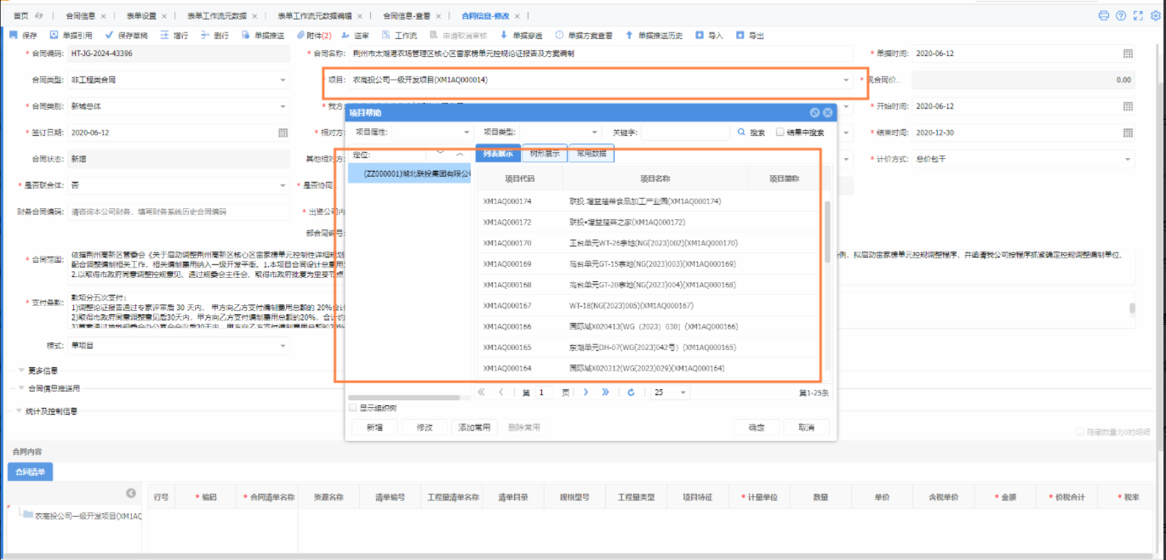The width and height of the screenshot is (1166, 560).
Task: Tick the 显示组织树 checkbox
Action: pos(353,408)
